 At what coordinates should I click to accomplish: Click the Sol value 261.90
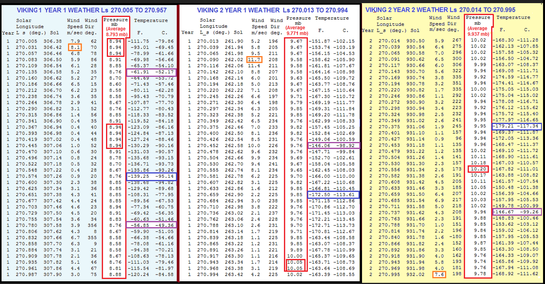235,41
